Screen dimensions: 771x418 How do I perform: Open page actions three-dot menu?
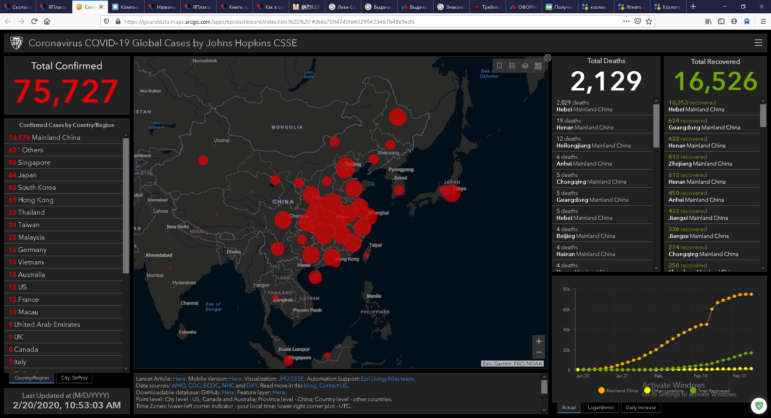pyautogui.click(x=626, y=21)
